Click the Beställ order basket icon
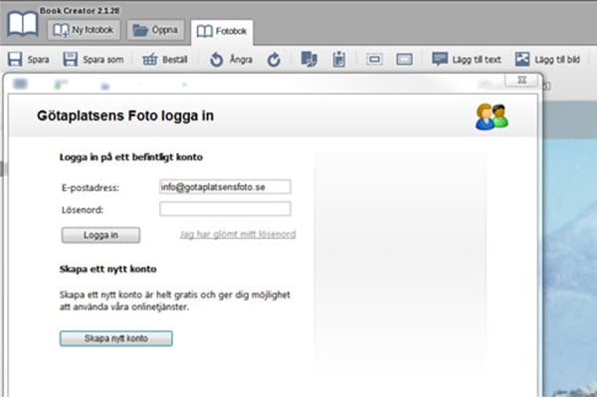The width and height of the screenshot is (597, 398). tap(149, 60)
